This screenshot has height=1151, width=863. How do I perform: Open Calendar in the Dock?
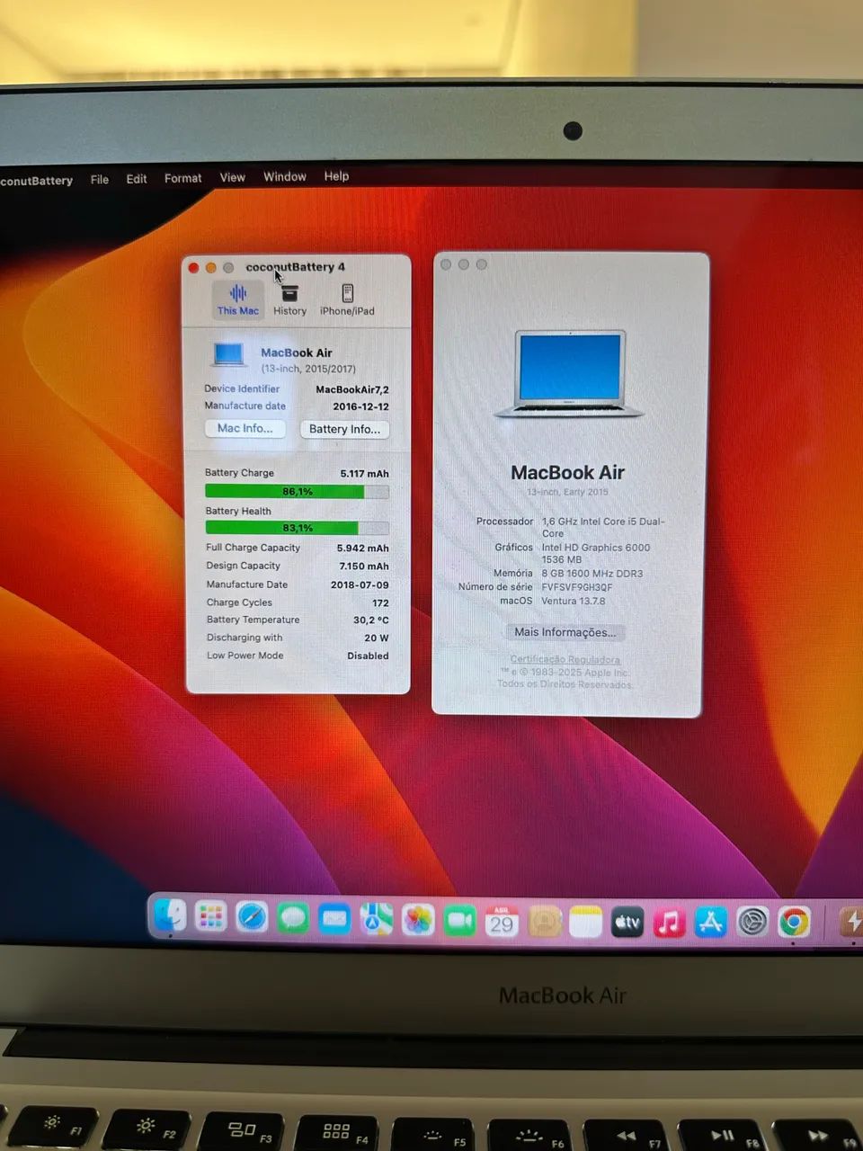[x=502, y=921]
